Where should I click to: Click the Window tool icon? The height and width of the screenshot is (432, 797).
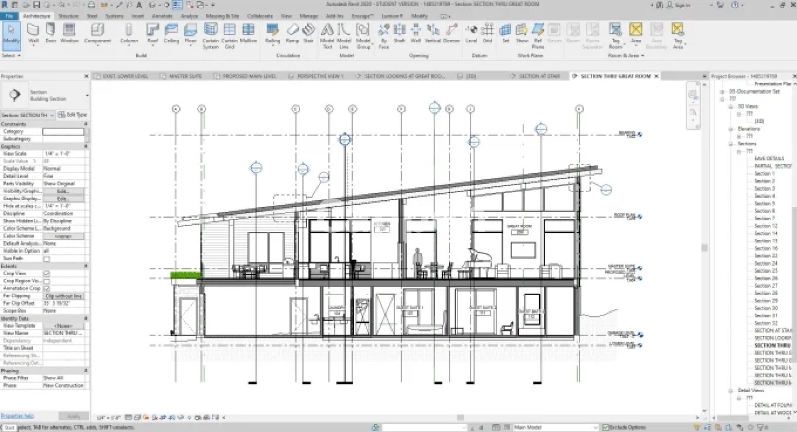click(x=69, y=33)
